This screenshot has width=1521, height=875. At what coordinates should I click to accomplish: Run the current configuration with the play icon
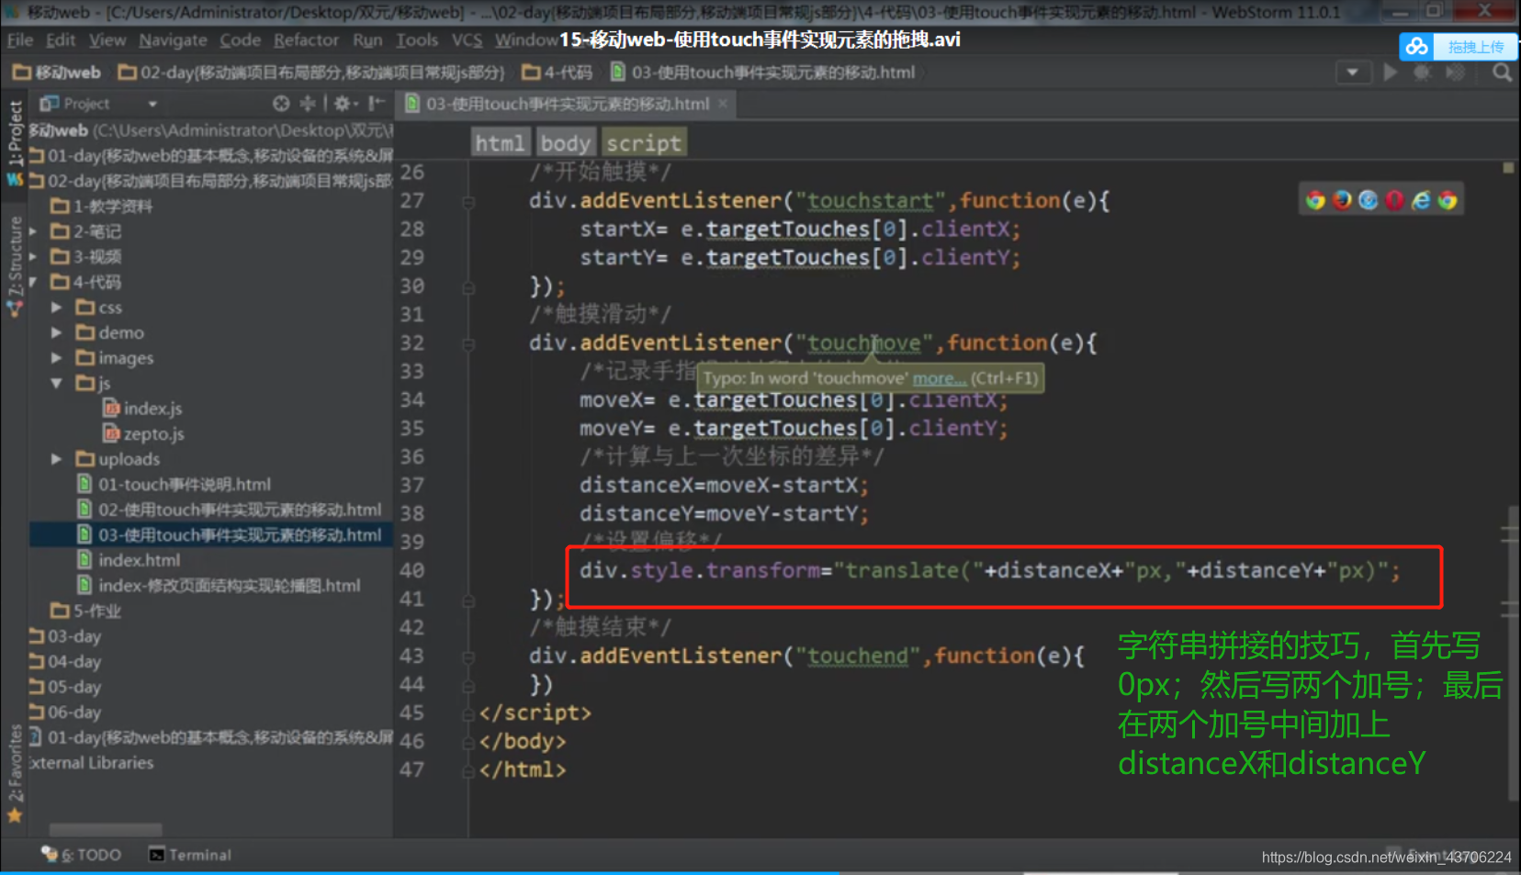pos(1391,72)
